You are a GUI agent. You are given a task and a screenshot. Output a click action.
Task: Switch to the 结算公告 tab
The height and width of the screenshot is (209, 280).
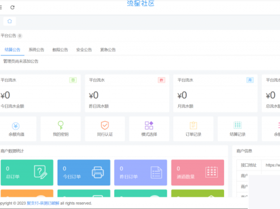point(12,50)
